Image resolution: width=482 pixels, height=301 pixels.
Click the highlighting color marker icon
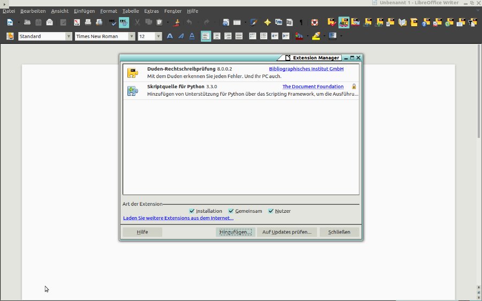click(316, 36)
